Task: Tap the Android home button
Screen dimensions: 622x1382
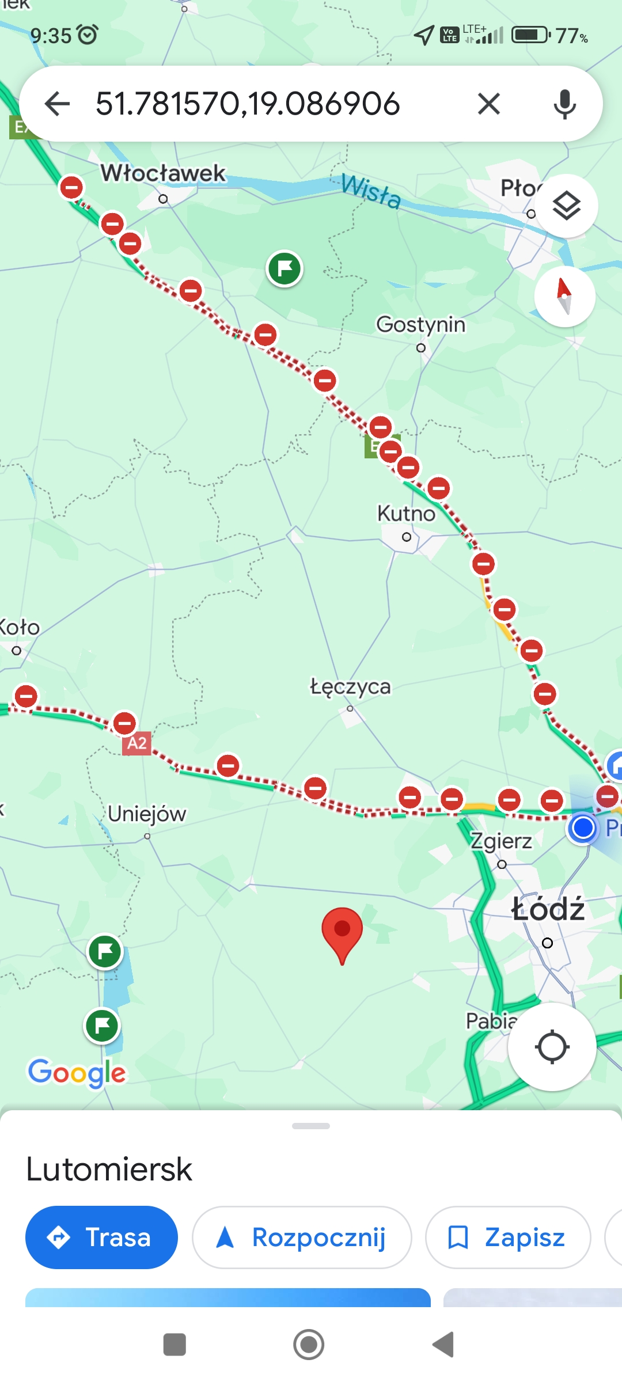Action: pos(309,1345)
